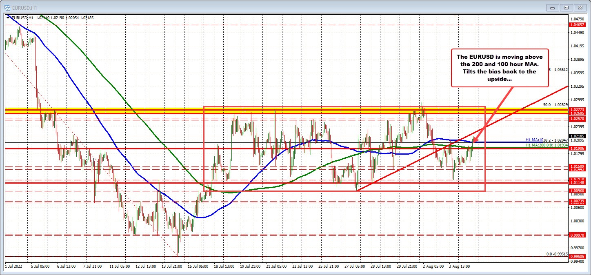
Task: Select the EURUSD bias annotation text box
Action: (x=500, y=68)
